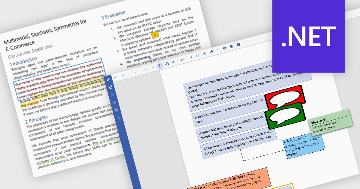Toggle full screen mode

tap(198, 56)
